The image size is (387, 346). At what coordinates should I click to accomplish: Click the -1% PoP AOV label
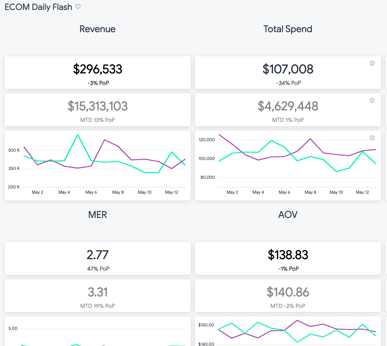click(289, 269)
